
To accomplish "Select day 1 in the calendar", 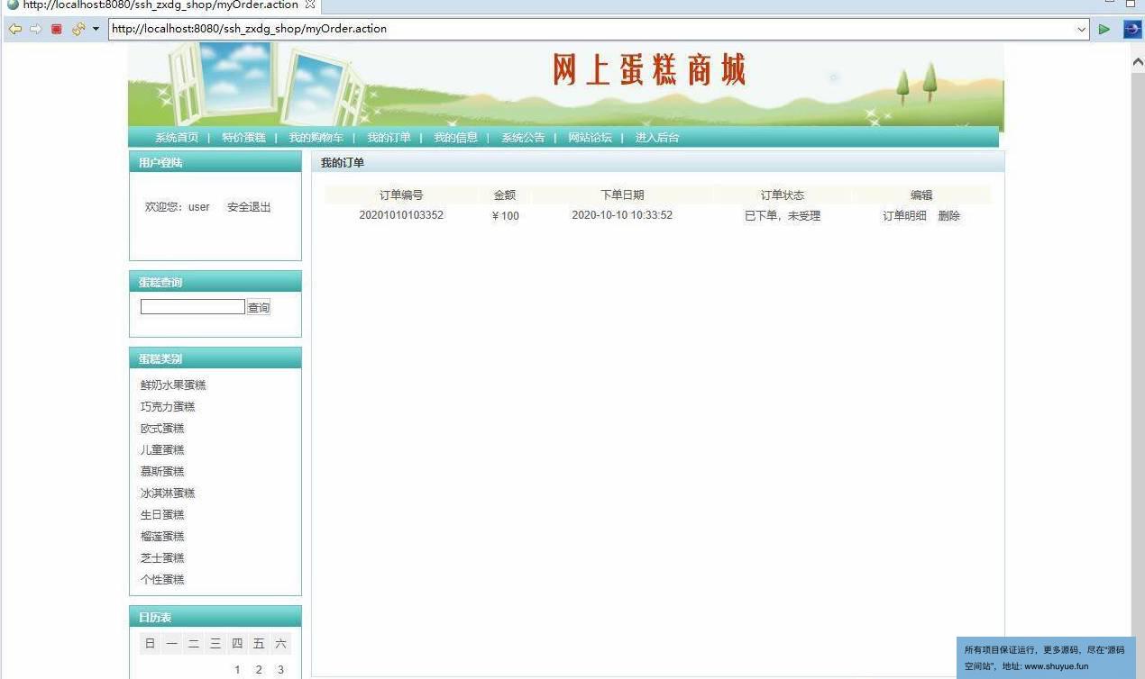I will (x=237, y=669).
